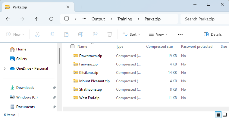Click the Search Parks.zip input field
229x118 pixels.
[205, 19]
